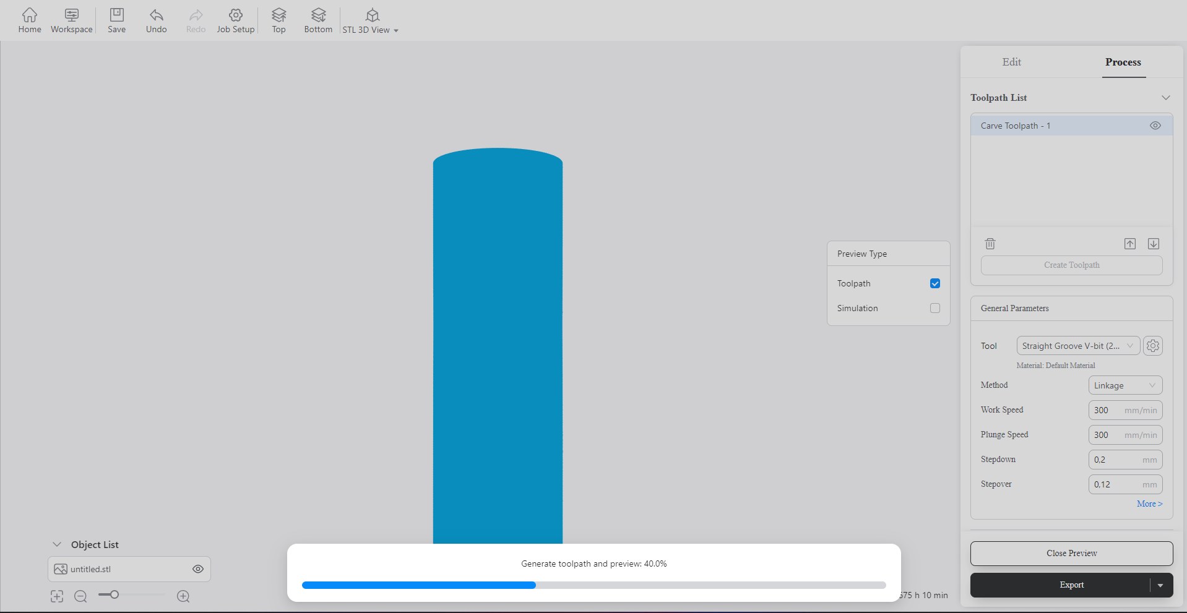This screenshot has width=1187, height=613.
Task: Open the Workspace icon
Action: tap(72, 20)
